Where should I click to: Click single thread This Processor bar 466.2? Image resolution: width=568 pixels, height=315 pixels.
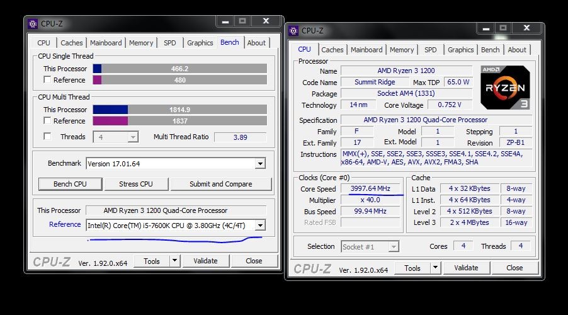click(x=179, y=69)
